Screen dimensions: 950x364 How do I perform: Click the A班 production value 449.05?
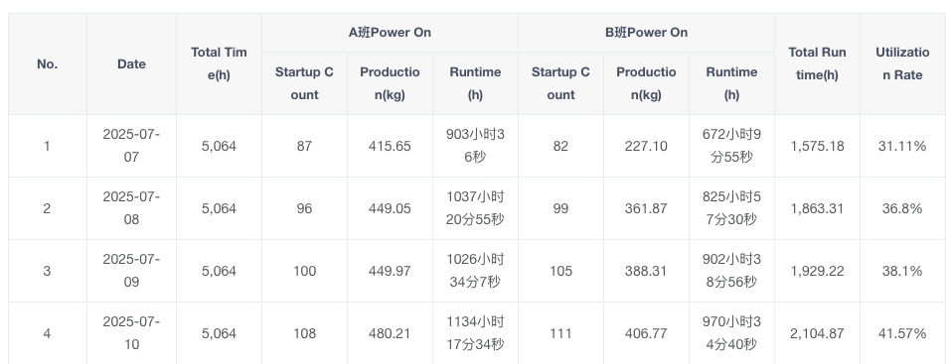pos(390,208)
